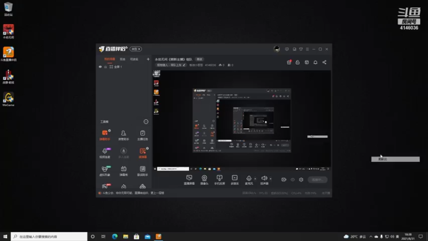Click the stream preview thumbnail area
Screen dimensions: 428x241
pos(242,120)
